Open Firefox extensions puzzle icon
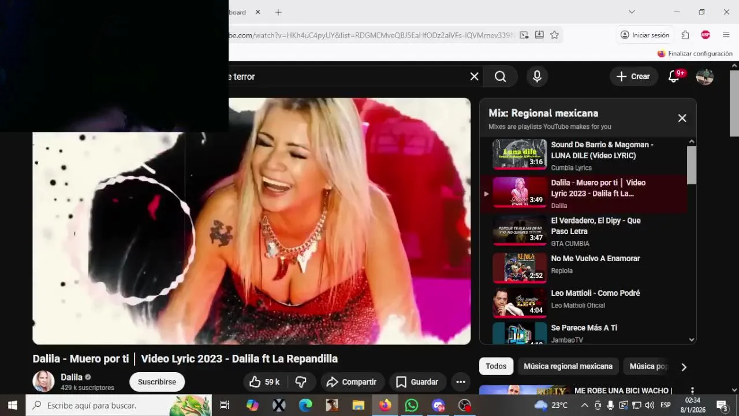Viewport: 739px width, 416px height. [685, 35]
